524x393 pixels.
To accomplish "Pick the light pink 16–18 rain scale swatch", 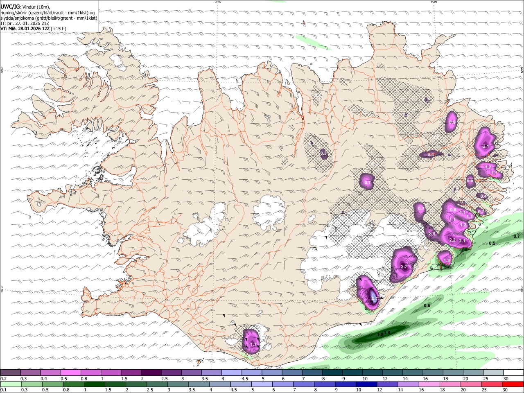I will click(429, 384).
